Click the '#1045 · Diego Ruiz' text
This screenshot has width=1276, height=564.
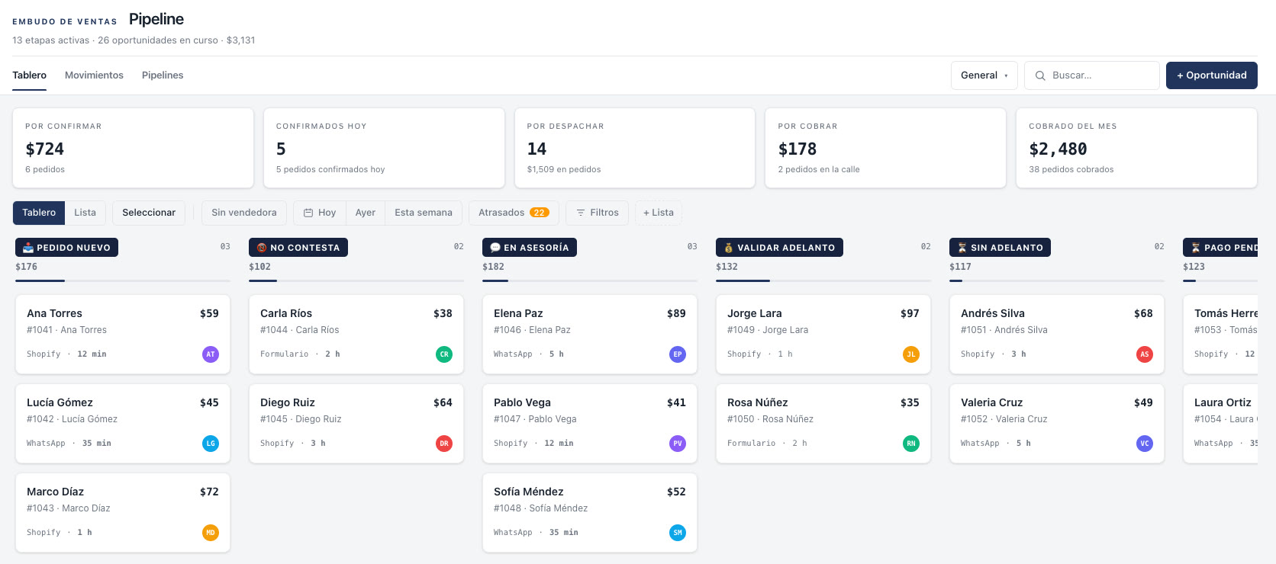tap(301, 419)
